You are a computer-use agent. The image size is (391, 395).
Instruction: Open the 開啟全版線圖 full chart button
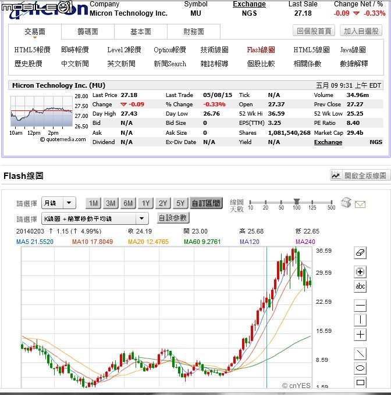[360, 175]
